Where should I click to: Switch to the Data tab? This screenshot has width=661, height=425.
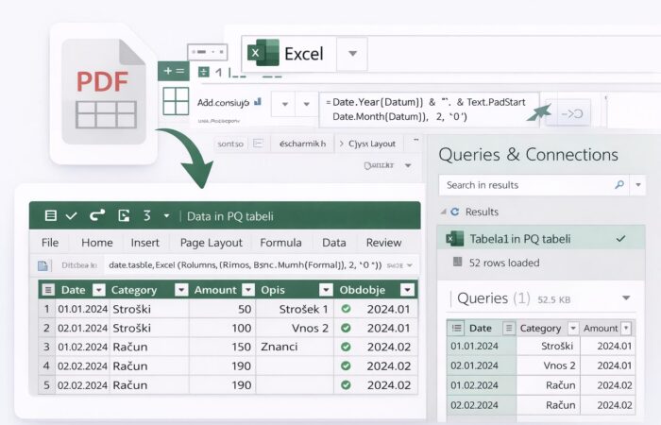[334, 243]
